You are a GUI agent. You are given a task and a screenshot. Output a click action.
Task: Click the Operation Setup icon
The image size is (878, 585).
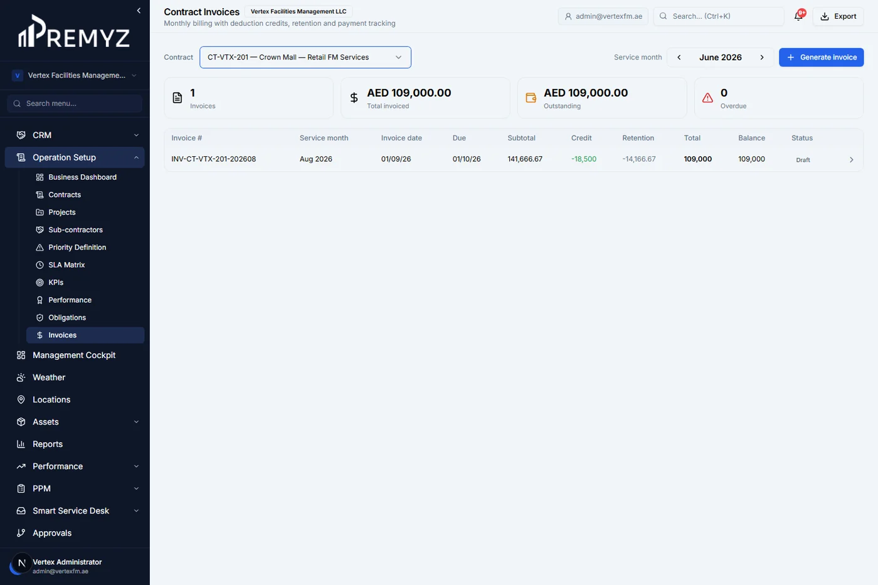pos(21,157)
